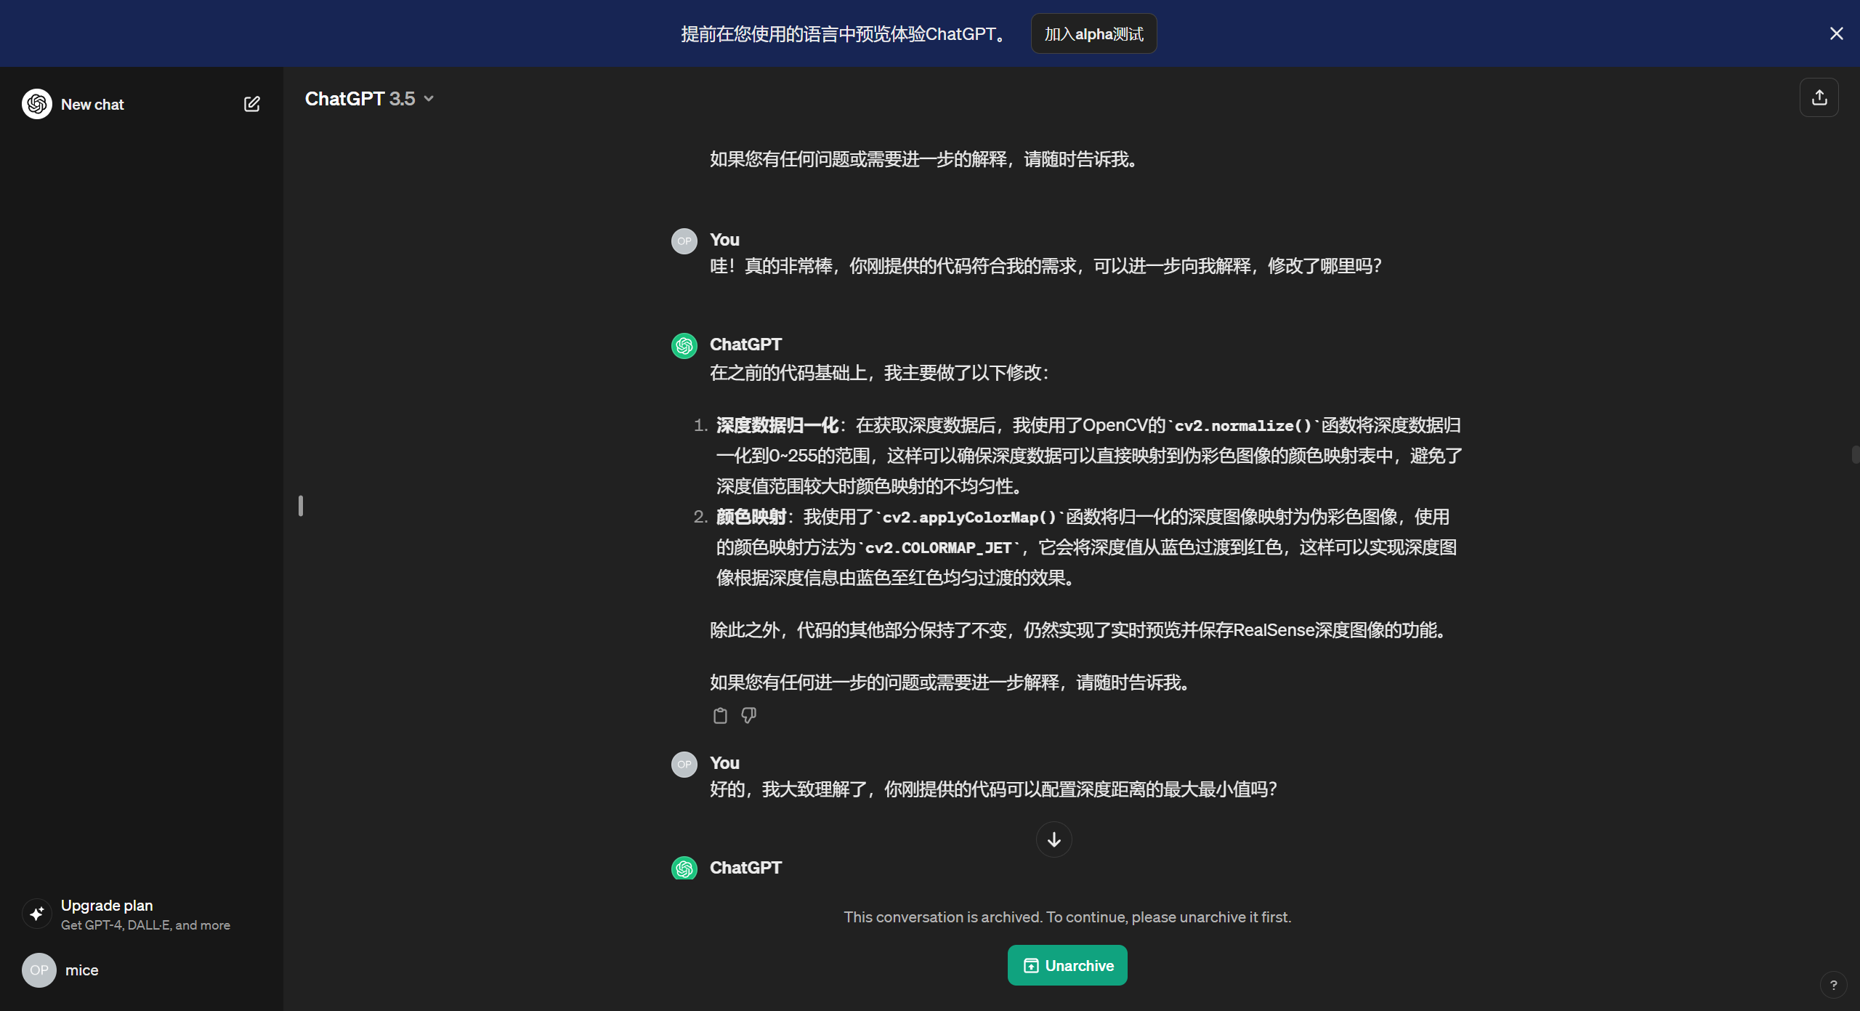Open the mice account menu
The image size is (1860, 1011).
(x=82, y=970)
